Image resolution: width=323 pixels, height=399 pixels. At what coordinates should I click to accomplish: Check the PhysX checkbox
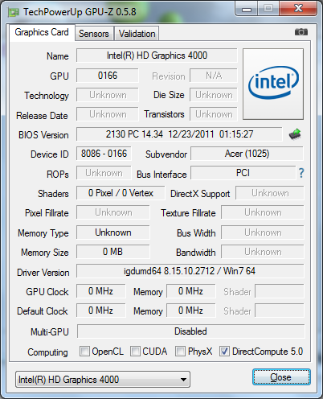[180, 351]
